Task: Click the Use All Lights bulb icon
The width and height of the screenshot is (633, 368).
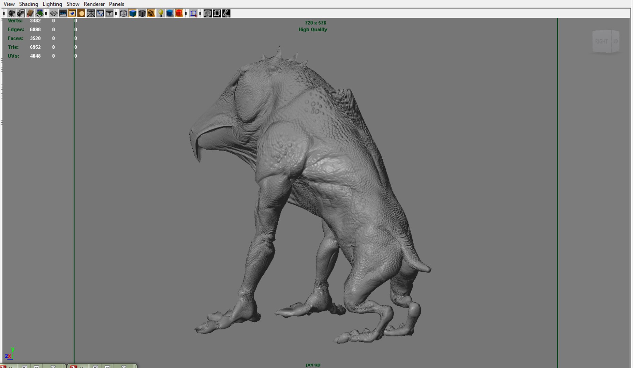Action: click(161, 13)
